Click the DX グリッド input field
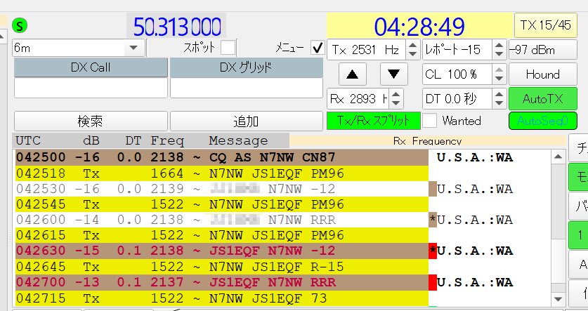This screenshot has height=311, width=588. (x=247, y=88)
